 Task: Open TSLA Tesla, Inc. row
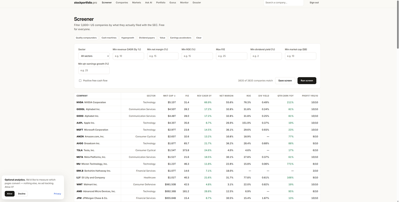[197, 150]
